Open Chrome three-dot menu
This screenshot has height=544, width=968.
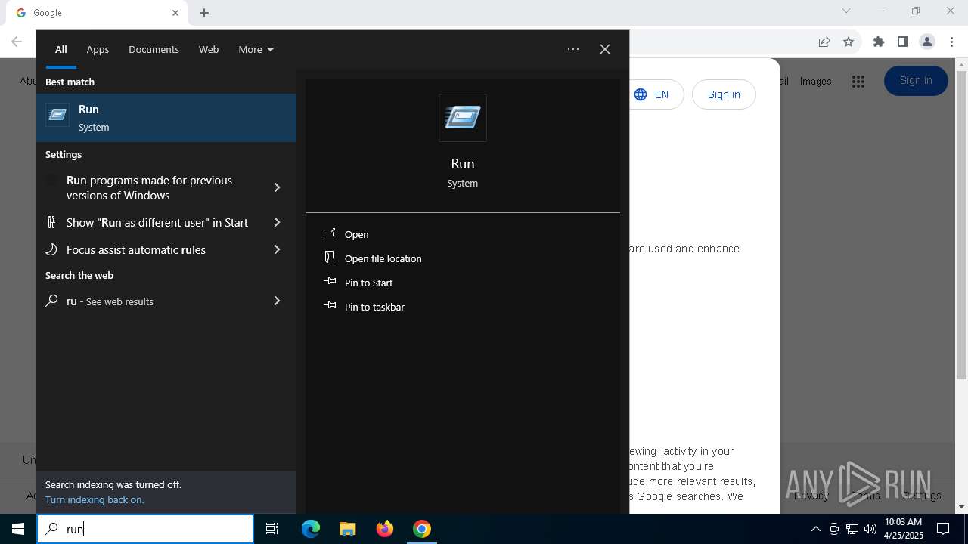pos(951,42)
